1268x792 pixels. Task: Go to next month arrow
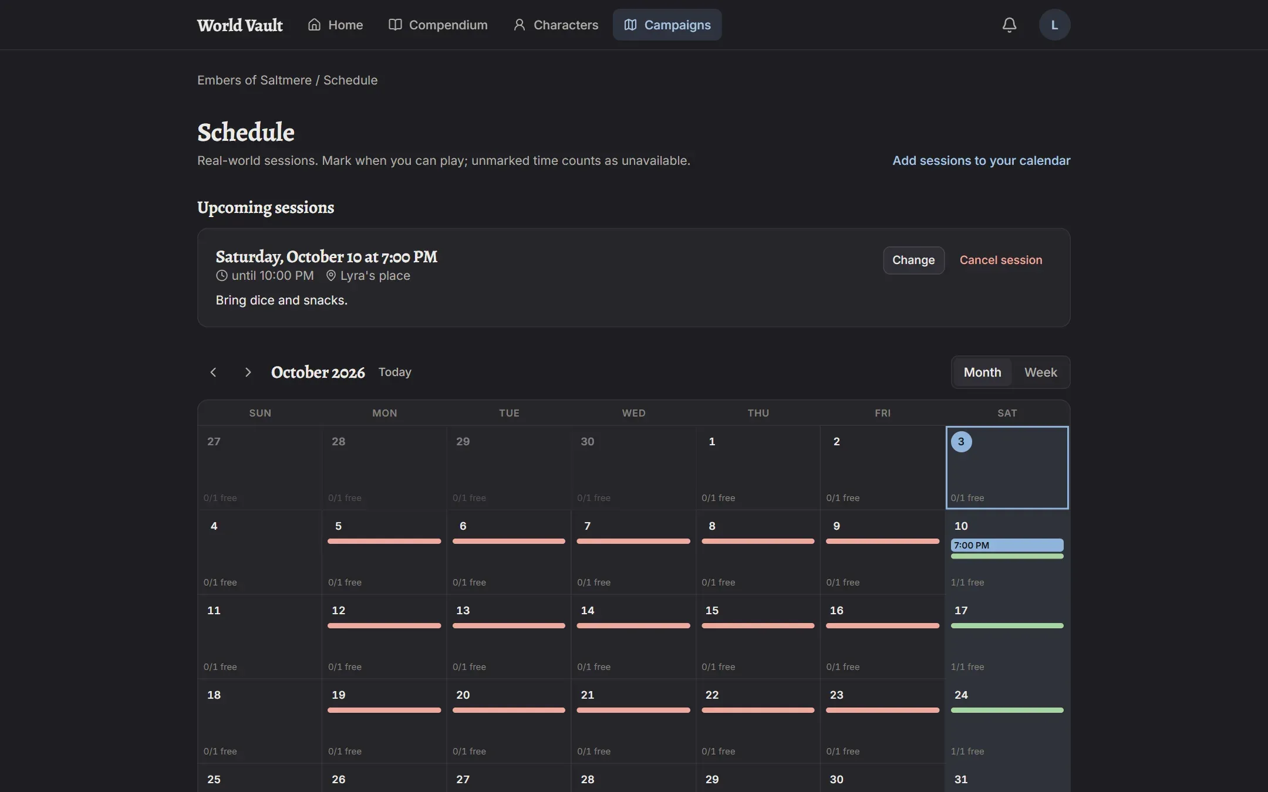248,372
